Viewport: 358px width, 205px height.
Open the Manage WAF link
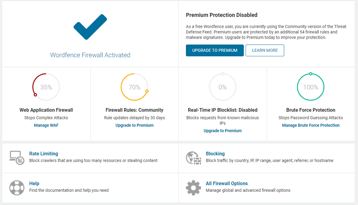[x=46, y=125]
